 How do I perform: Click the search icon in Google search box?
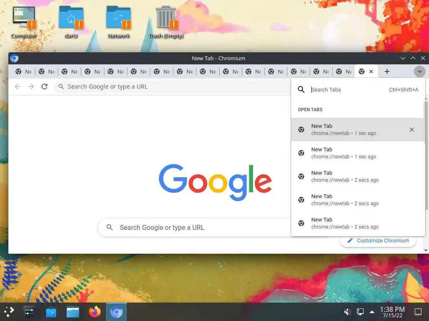[109, 227]
